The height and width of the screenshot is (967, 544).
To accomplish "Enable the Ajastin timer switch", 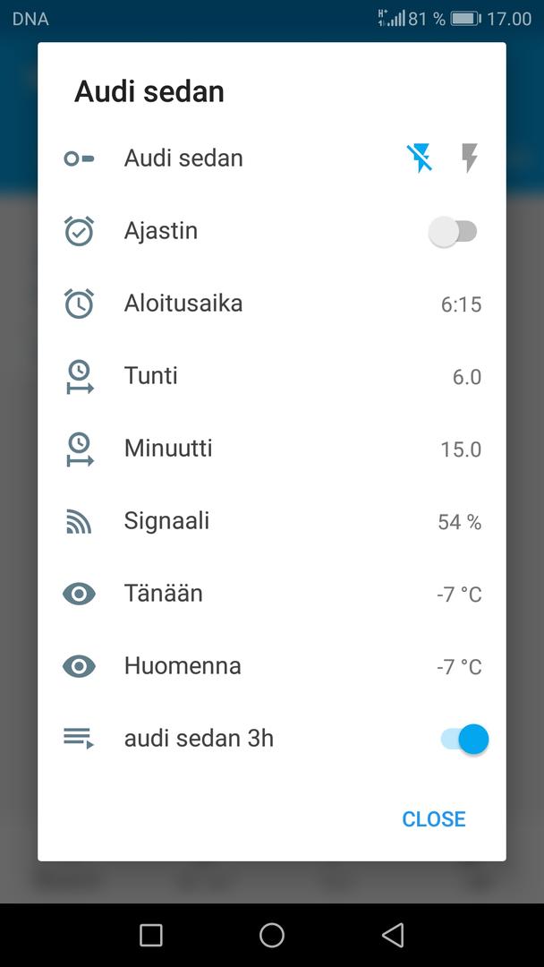I will click(x=454, y=232).
